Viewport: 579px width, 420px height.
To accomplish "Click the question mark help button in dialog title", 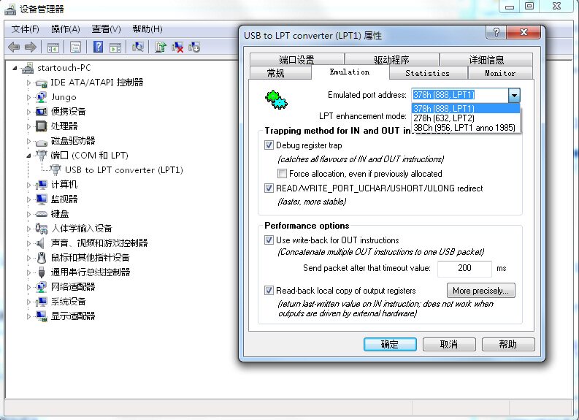I will (x=496, y=32).
